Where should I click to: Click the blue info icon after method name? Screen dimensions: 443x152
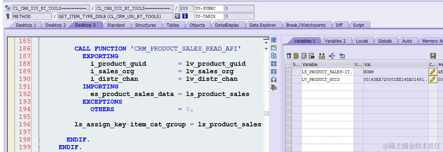tap(185, 16)
